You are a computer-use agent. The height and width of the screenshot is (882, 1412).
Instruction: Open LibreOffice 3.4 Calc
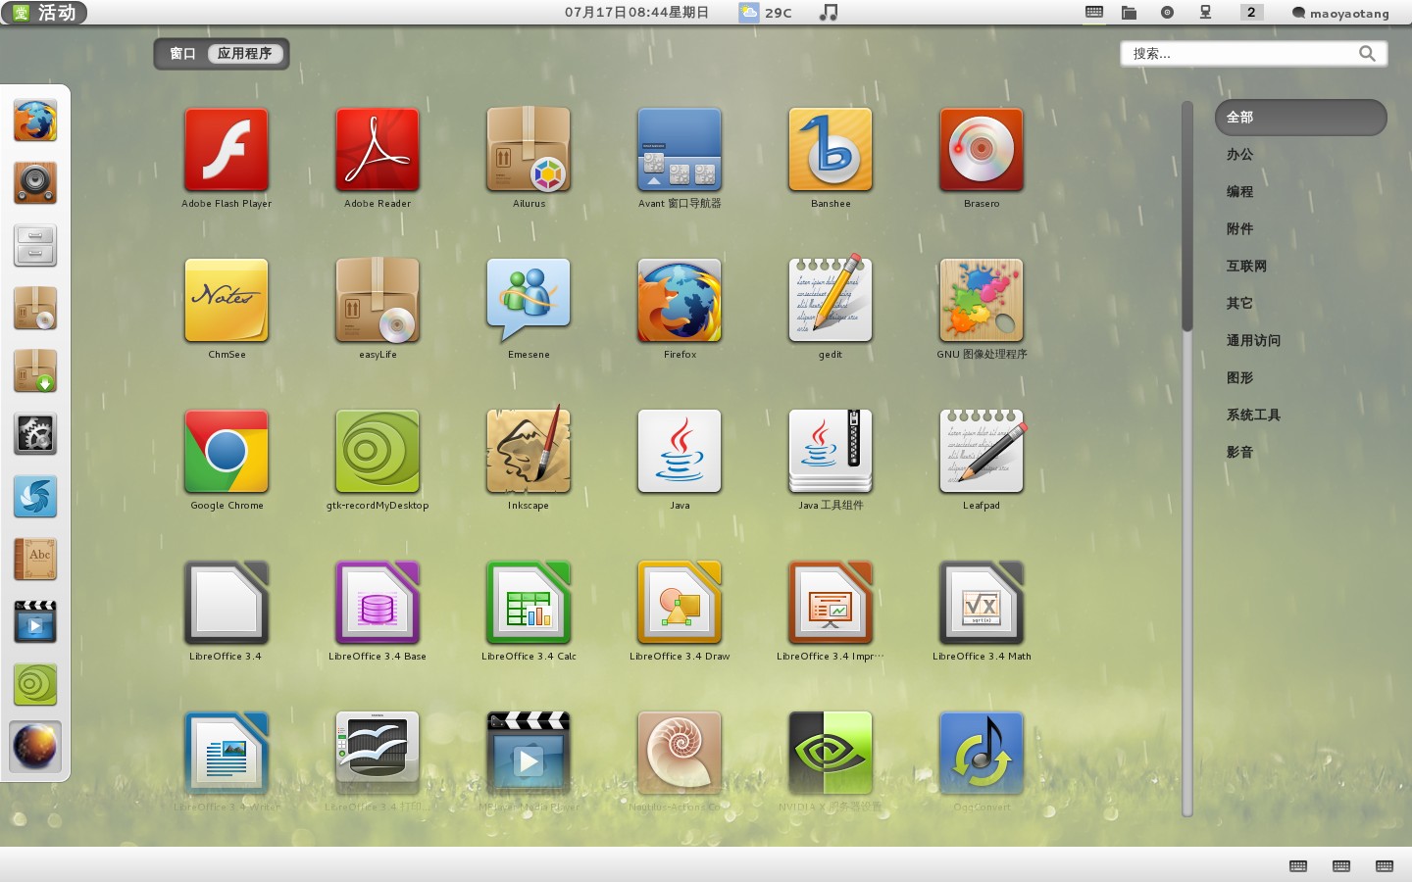pos(529,603)
